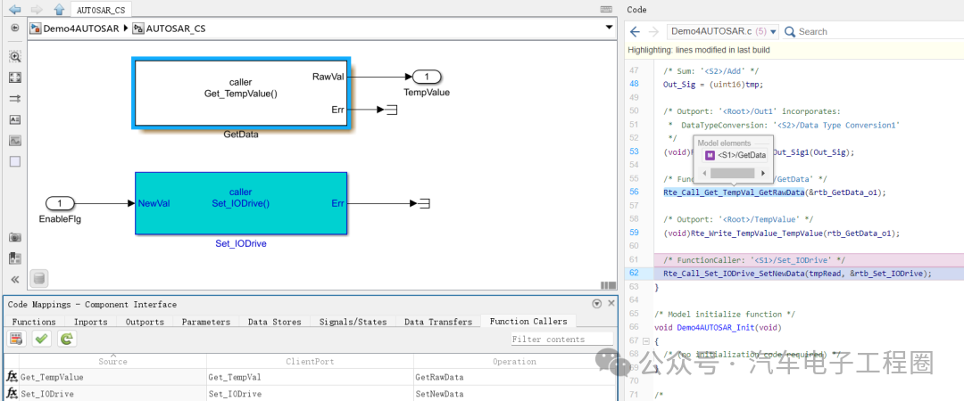Click the Get_TempVal ClientPort cell

point(310,377)
